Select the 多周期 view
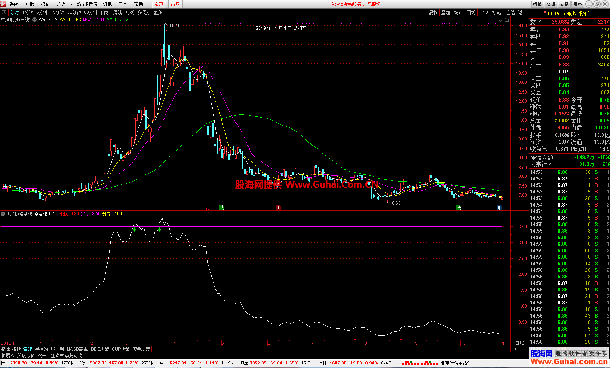The height and width of the screenshot is (368, 610). (144, 12)
